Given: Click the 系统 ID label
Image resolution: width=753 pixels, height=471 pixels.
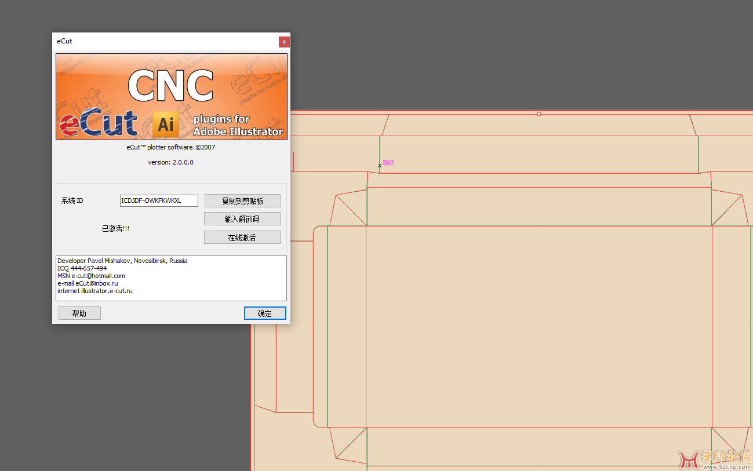Looking at the screenshot, I should click(x=72, y=200).
